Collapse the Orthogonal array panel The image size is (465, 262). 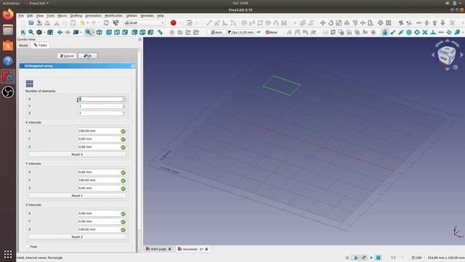pos(133,65)
